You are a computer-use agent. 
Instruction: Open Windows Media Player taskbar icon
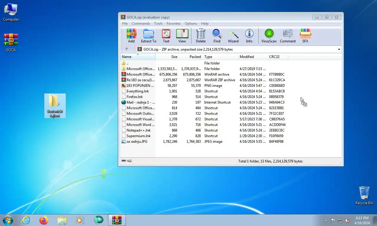click(80, 220)
